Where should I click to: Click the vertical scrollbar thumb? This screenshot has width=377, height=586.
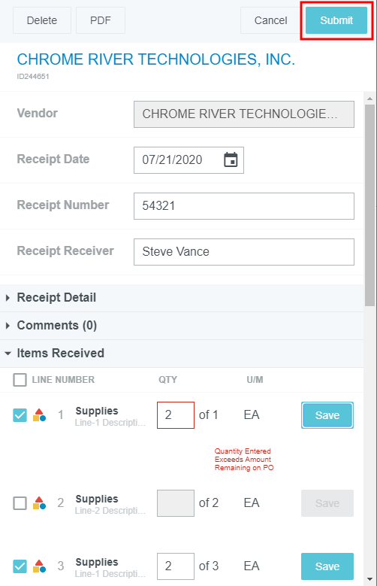[370, 205]
